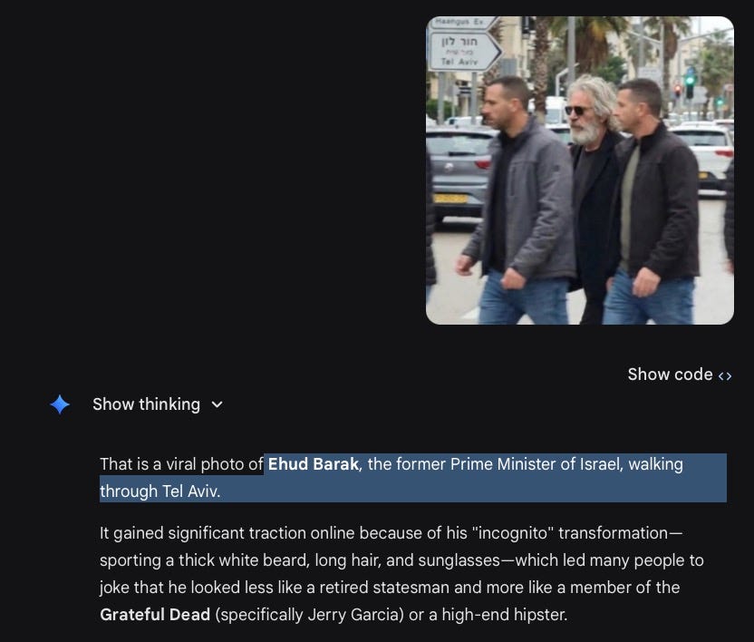This screenshot has height=642, width=754.
Task: Open the Show thinking label
Action: (x=146, y=404)
